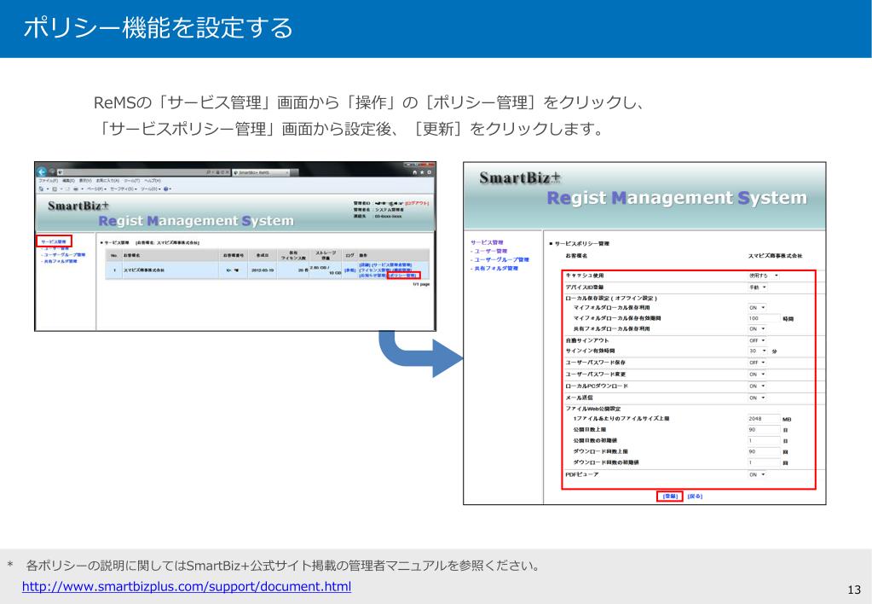Click customer name スマビズ商事株式会社 in the table row
Image resolution: width=872 pixels, height=604 pixels.
[143, 270]
